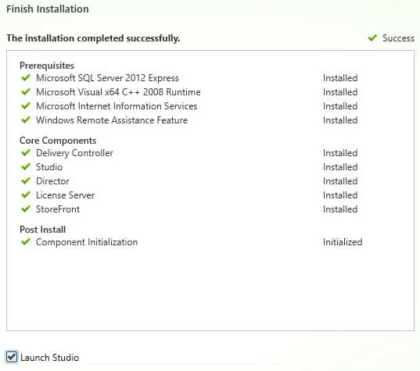Click checkmark next to Microsoft Internet Information Services
Viewport: 420px width, 371px height.
click(26, 106)
